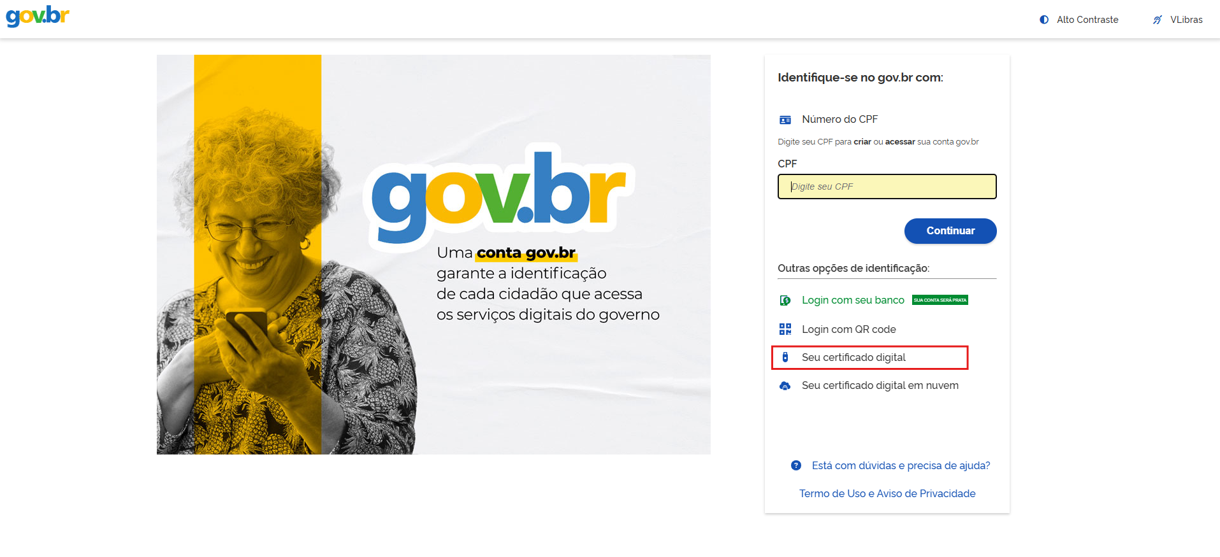Open the VLibras accessibility tool
Screen dimensions: 1220x557
pos(1177,20)
